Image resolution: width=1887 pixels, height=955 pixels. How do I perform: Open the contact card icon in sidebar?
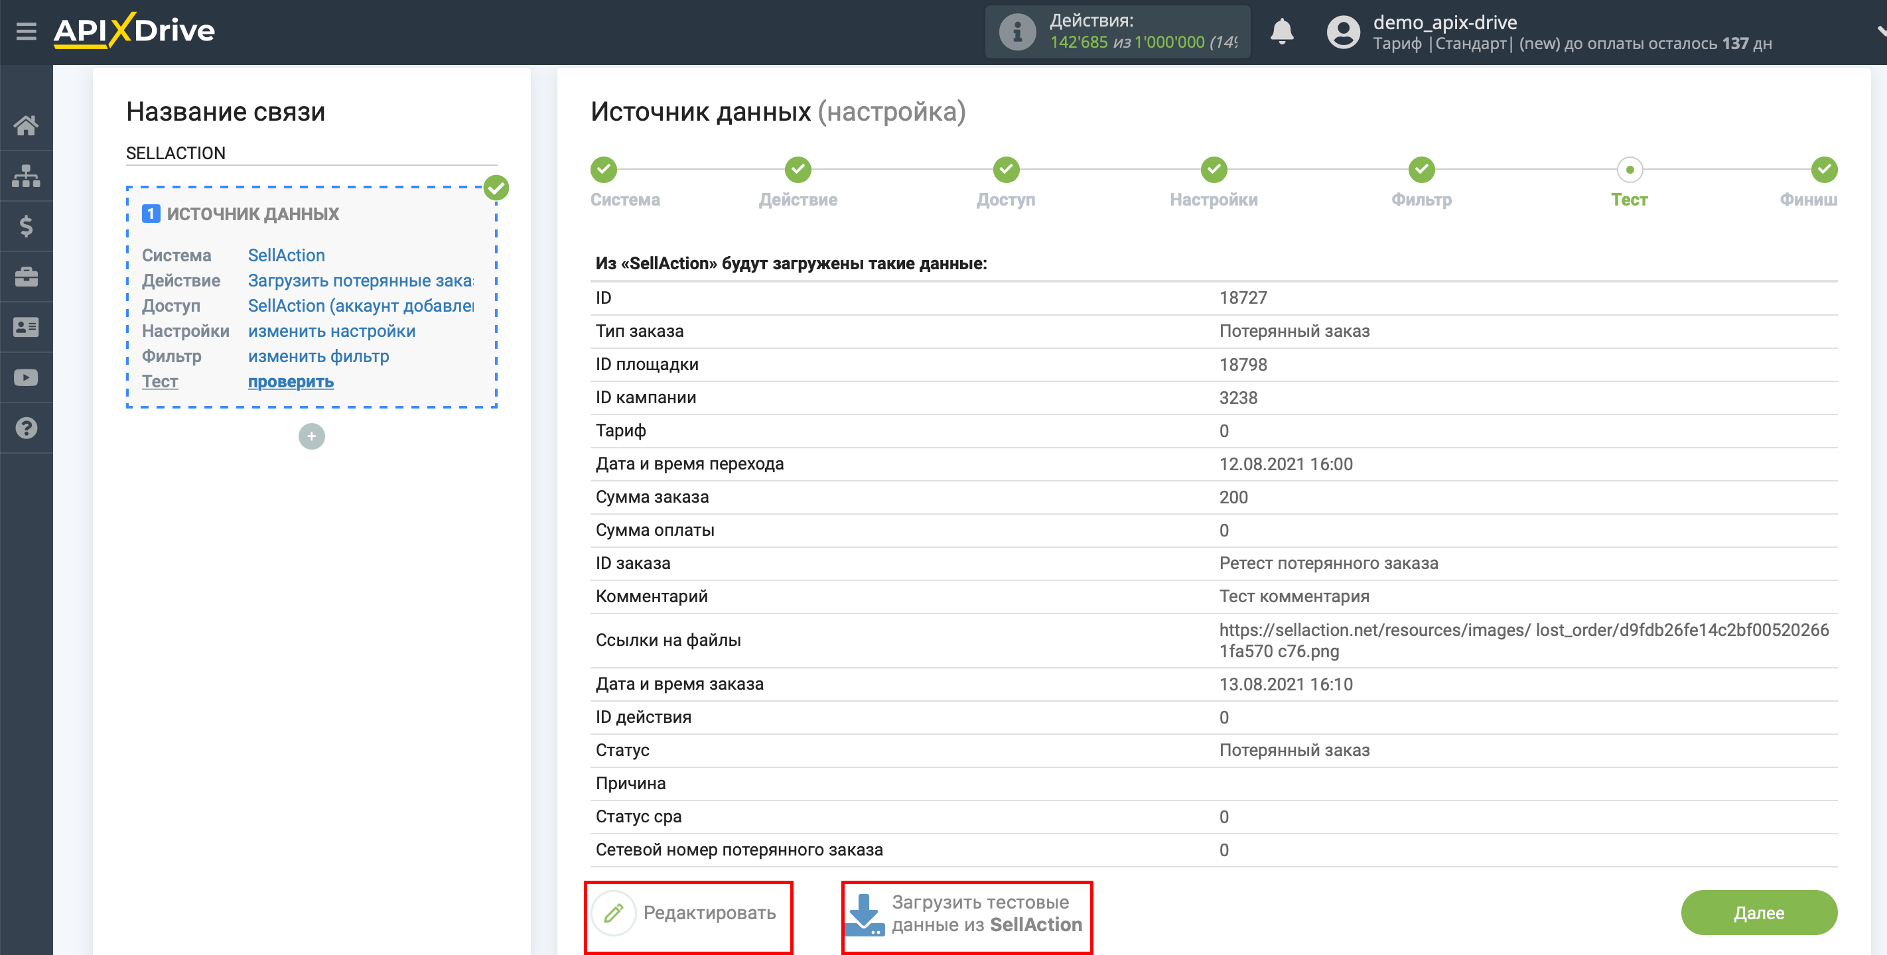pos(27,328)
